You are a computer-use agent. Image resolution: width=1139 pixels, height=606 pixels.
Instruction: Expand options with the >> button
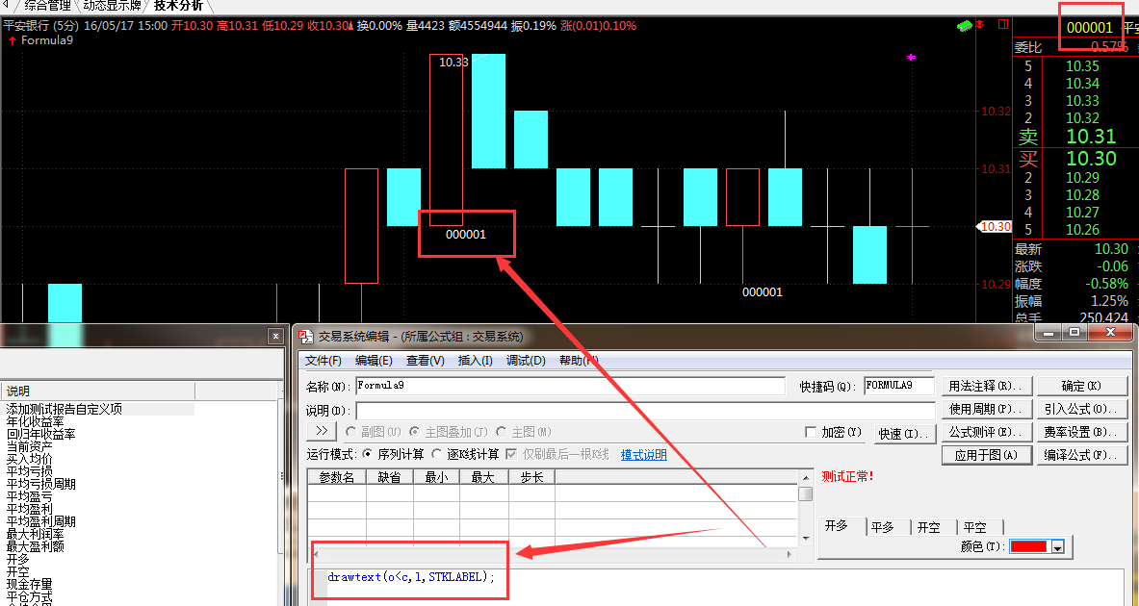click(x=322, y=432)
